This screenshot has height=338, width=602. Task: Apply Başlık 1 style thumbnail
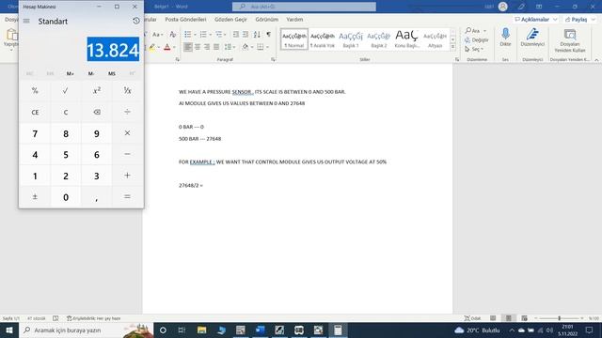point(351,39)
